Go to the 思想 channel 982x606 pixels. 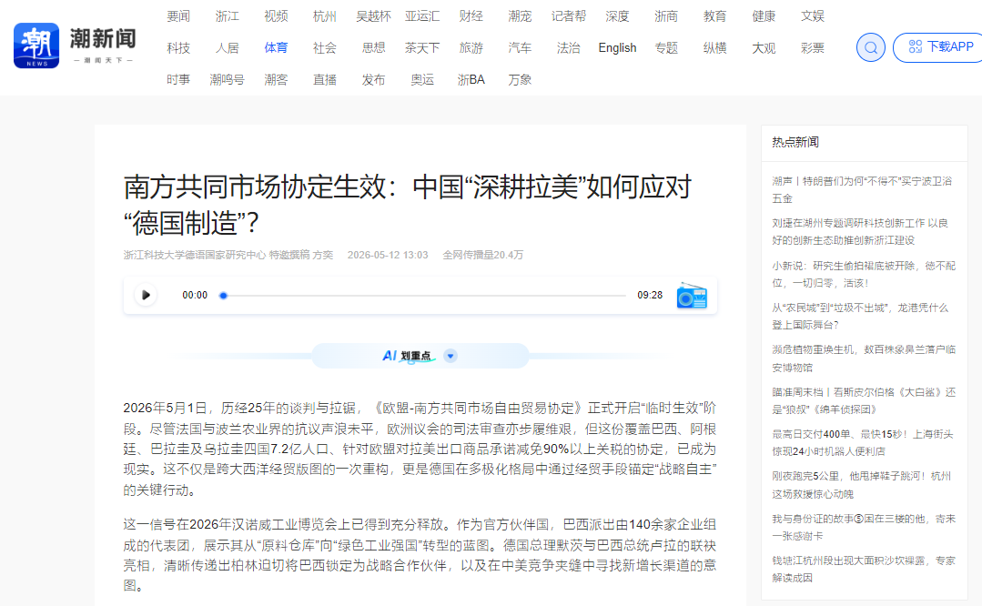[x=373, y=48]
